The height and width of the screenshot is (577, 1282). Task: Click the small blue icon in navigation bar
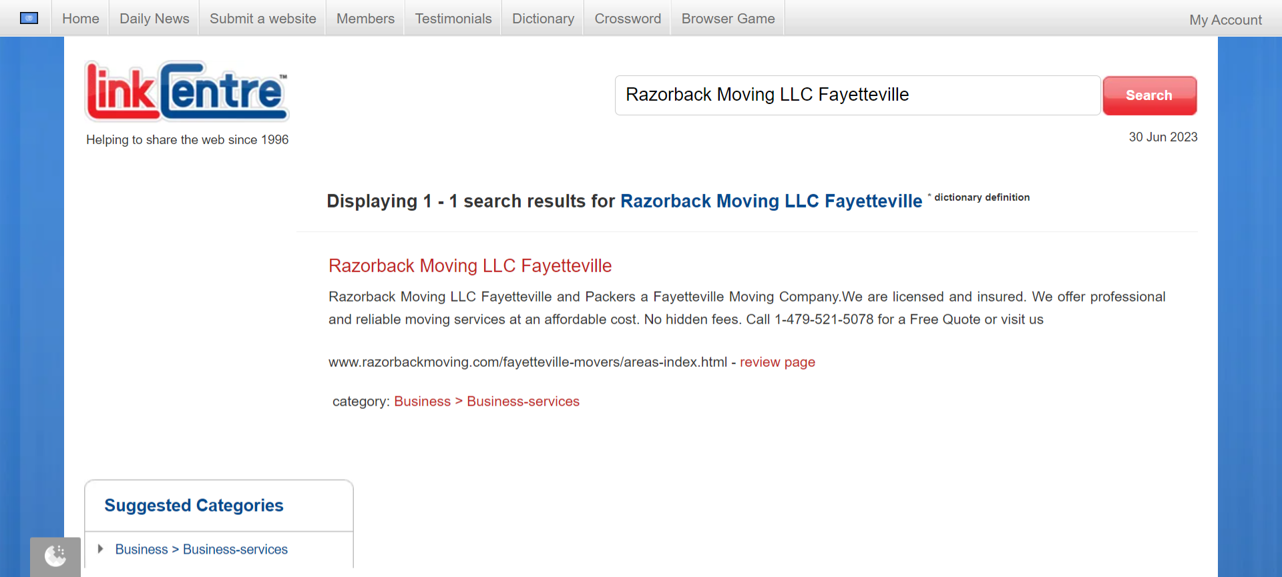pos(29,18)
